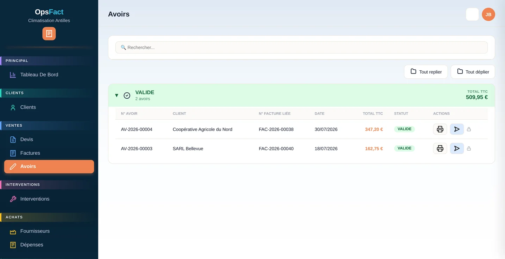Image resolution: width=505 pixels, height=259 pixels.
Task: Click the lock icon for AV-2026-00003
Action: pos(469,148)
